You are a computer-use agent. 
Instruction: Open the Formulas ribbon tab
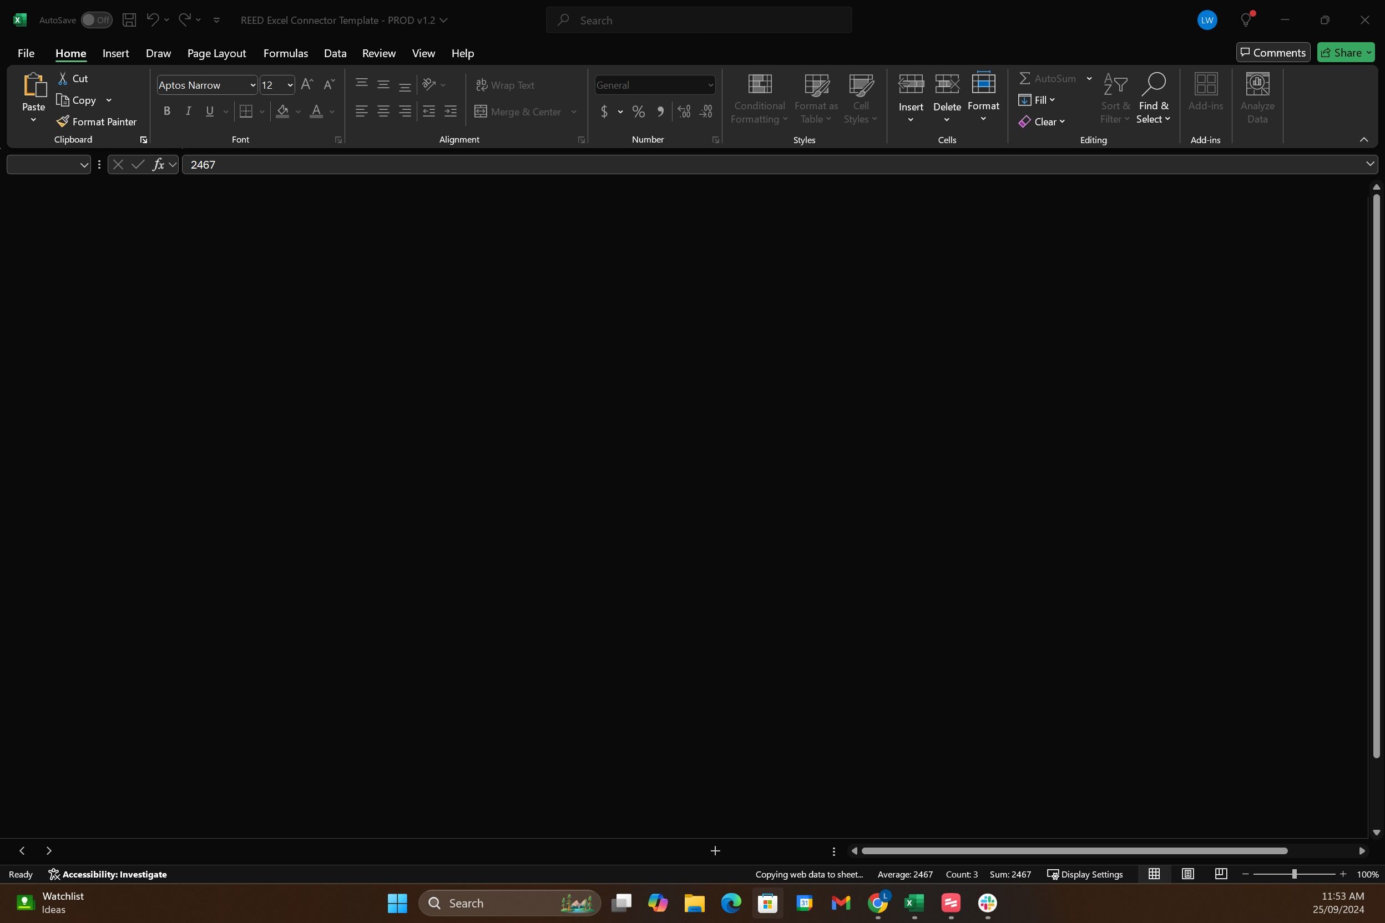pos(286,53)
